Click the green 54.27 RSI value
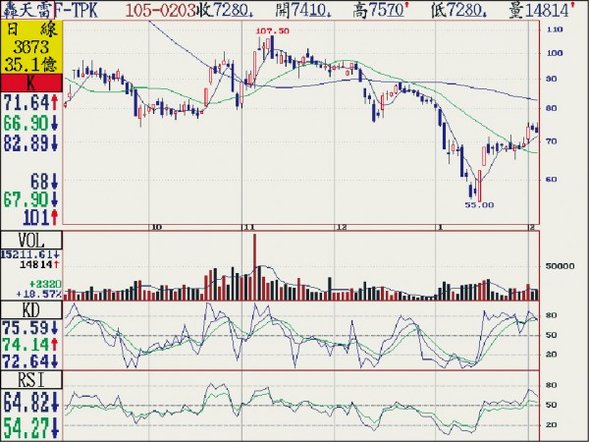 tap(27, 428)
